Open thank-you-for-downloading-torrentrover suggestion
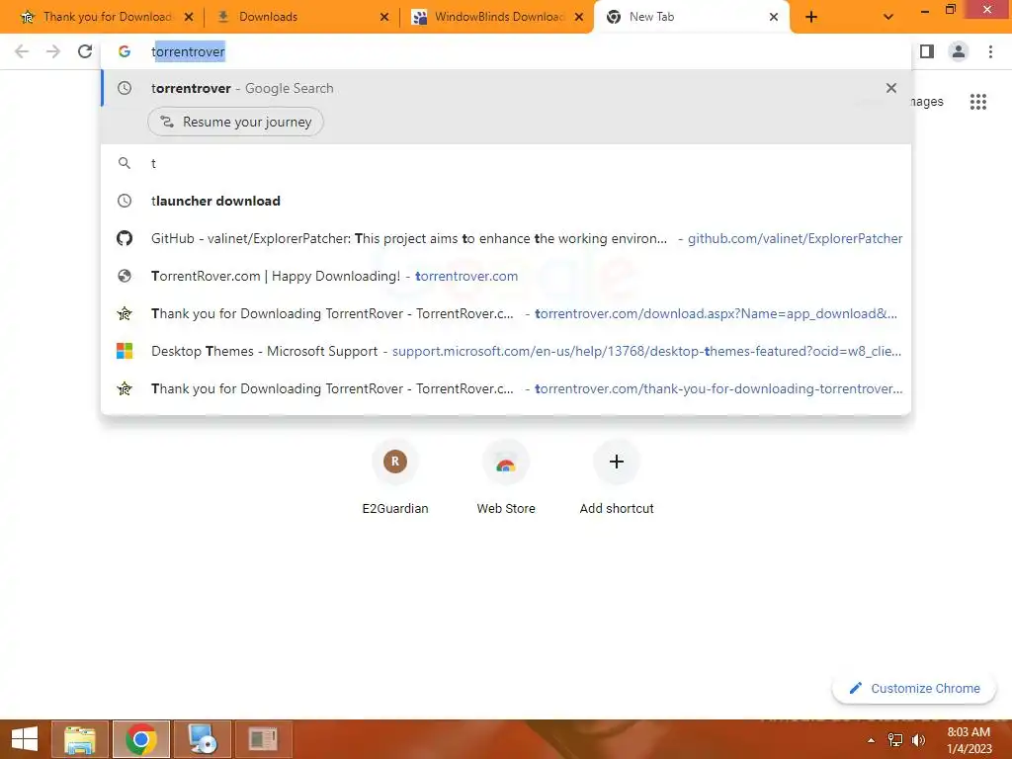Image resolution: width=1012 pixels, height=759 pixels. pyautogui.click(x=506, y=388)
